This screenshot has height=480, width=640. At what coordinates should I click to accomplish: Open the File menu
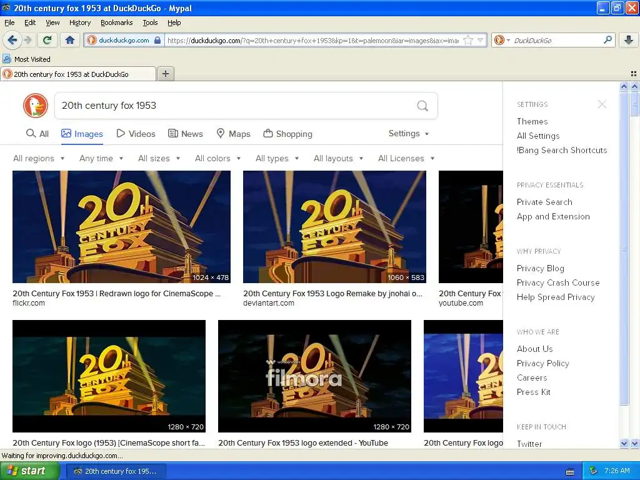coord(9,22)
